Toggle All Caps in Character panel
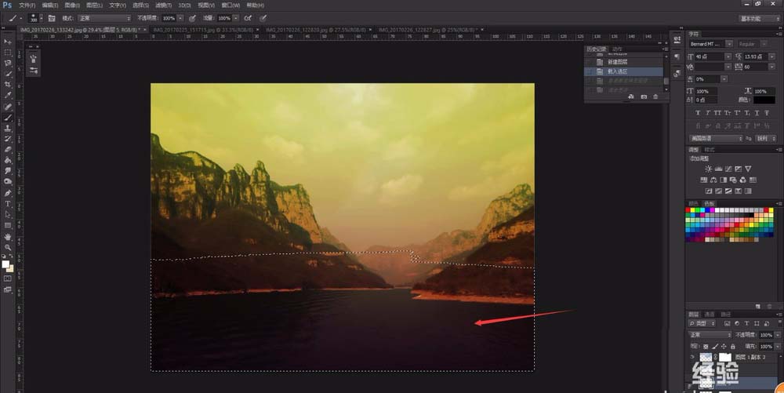The height and width of the screenshot is (393, 784). coord(717,113)
